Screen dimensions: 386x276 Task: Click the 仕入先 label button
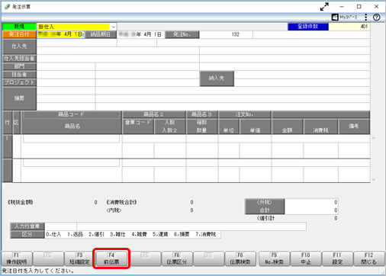point(19,47)
